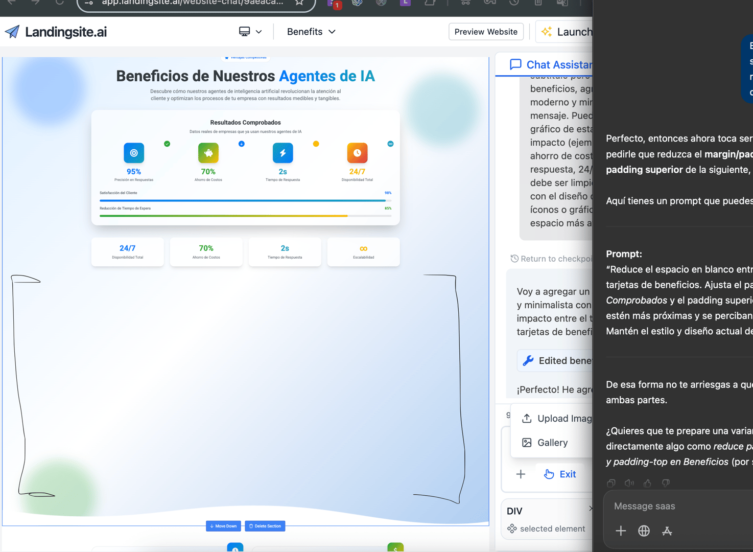Click the globe web search icon
The height and width of the screenshot is (552, 753).
pyautogui.click(x=644, y=531)
